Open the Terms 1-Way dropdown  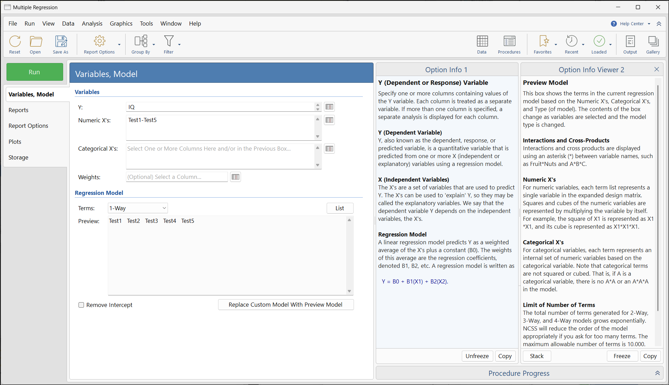click(138, 208)
